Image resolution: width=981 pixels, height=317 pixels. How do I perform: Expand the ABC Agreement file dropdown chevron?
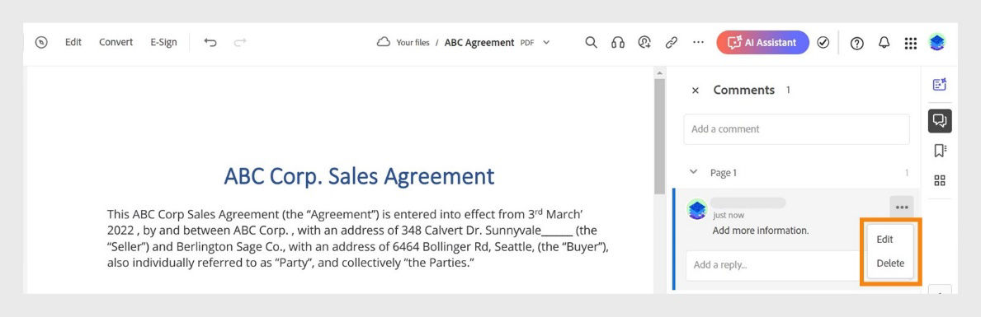click(546, 43)
